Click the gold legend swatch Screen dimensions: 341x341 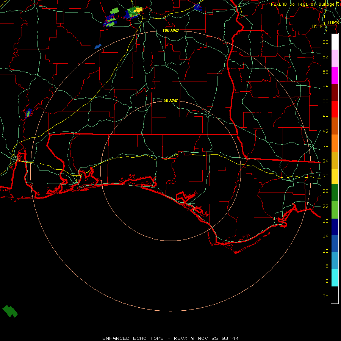click(x=335, y=160)
